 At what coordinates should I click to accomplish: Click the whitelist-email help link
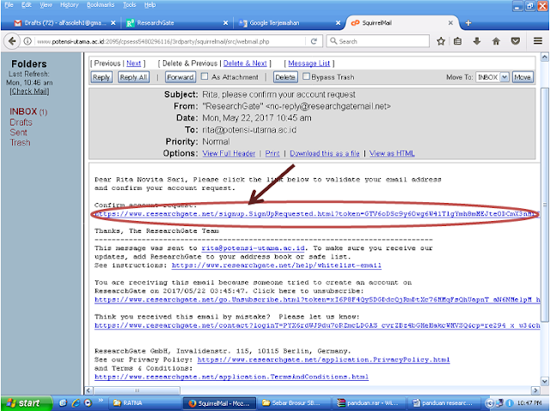pyautogui.click(x=277, y=266)
